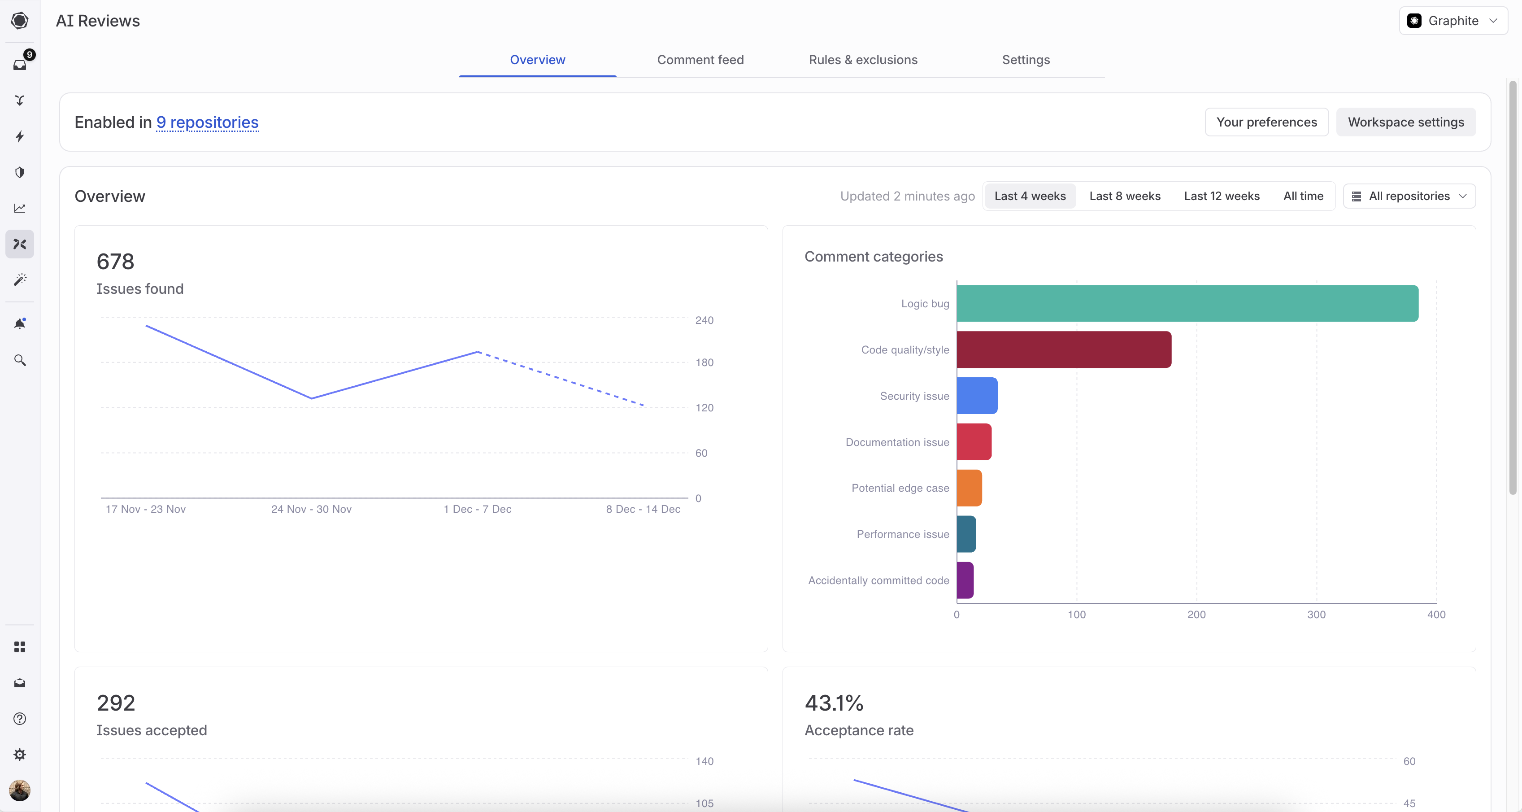Click the shield protections icon

click(20, 173)
